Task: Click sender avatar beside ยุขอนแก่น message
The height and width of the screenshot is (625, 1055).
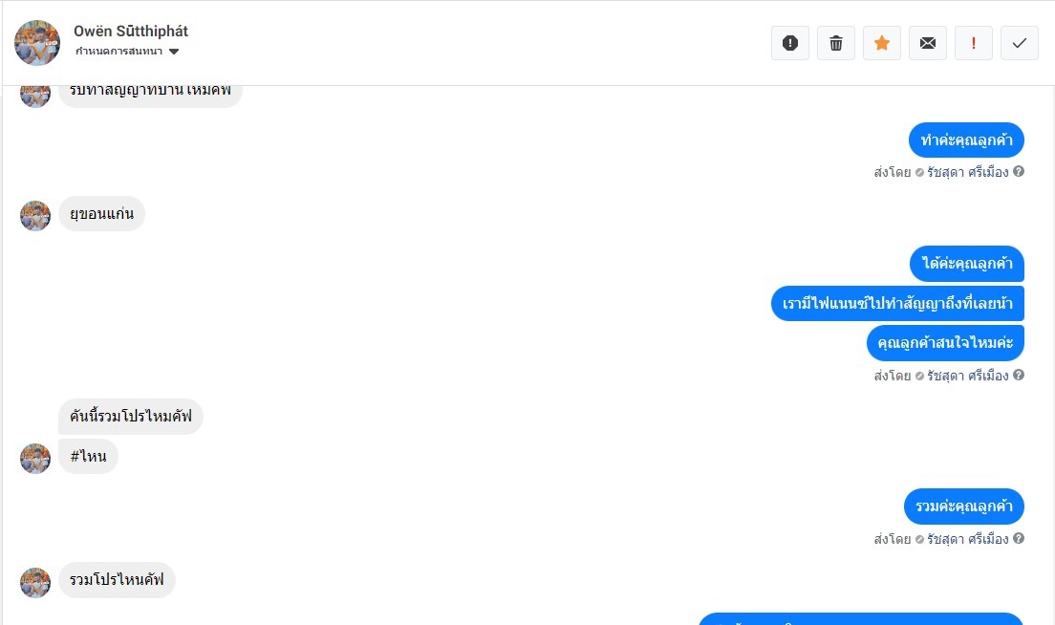Action: tap(35, 215)
